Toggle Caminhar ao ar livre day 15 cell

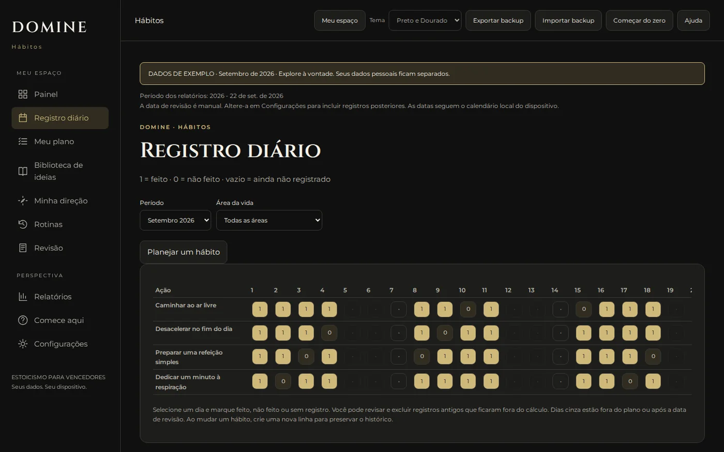click(x=584, y=309)
